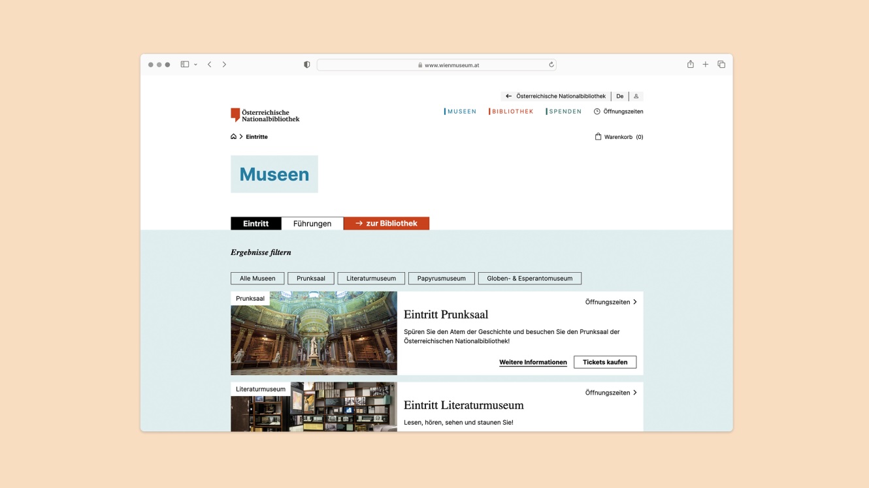The height and width of the screenshot is (488, 869).
Task: Click the 'Spüren Sie den Atem' description
Action: click(512, 337)
